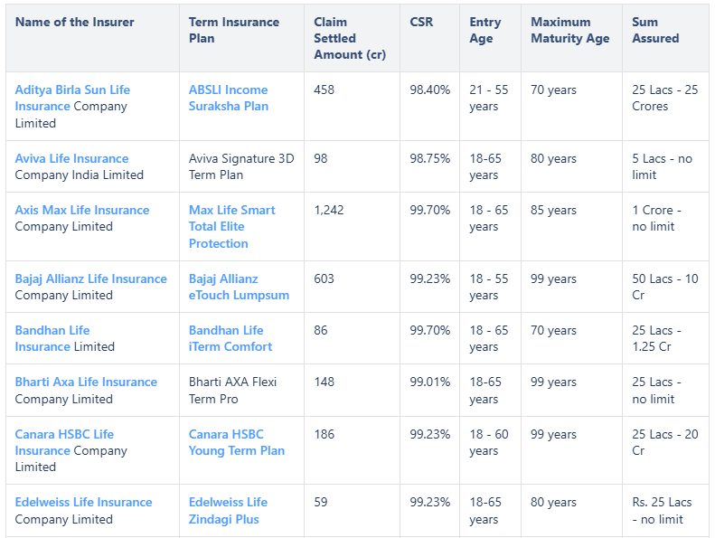The height and width of the screenshot is (538, 715).
Task: Open Axis Max Life Insurance link
Action: tap(81, 210)
